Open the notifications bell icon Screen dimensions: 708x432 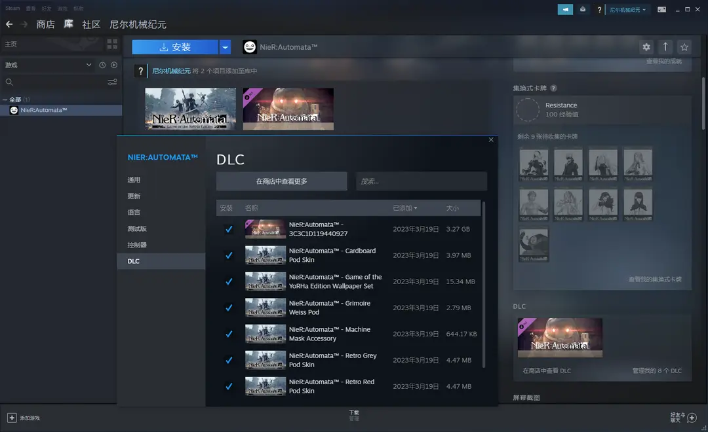pos(583,9)
